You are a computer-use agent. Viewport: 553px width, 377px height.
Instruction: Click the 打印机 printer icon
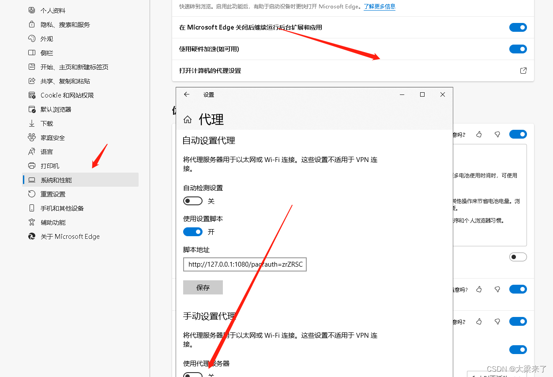point(32,166)
